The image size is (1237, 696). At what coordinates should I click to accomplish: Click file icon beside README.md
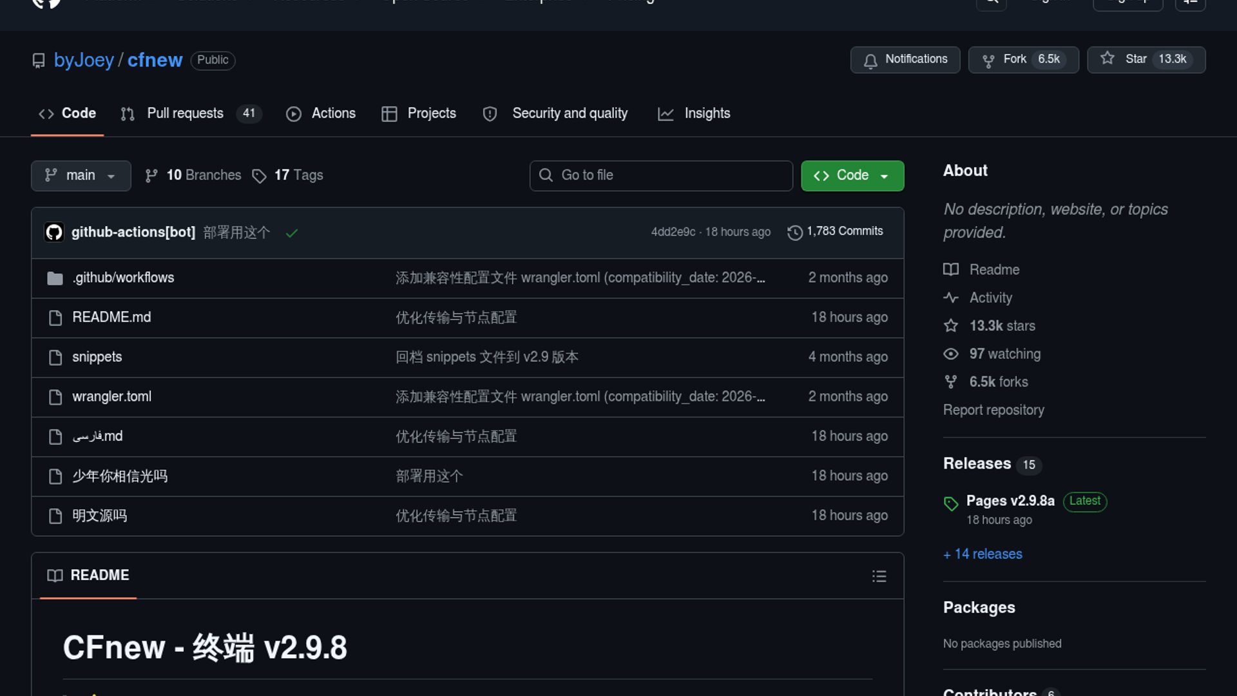pyautogui.click(x=55, y=318)
